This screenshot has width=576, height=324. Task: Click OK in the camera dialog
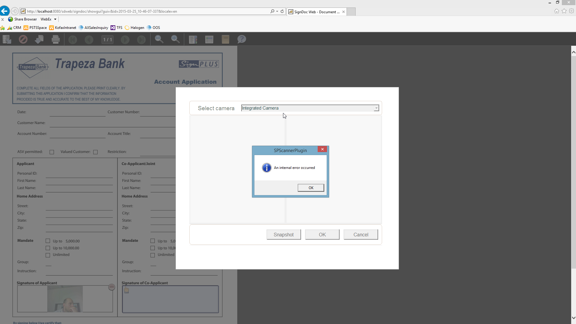point(322,235)
